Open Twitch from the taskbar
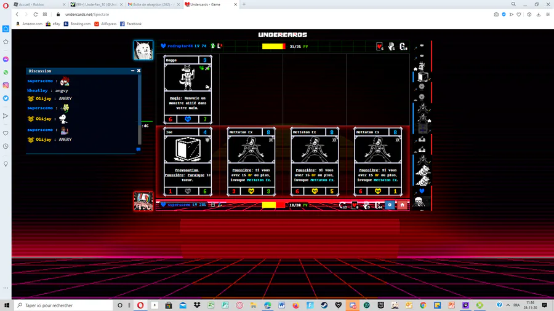The height and width of the screenshot is (311, 554). pos(465,305)
